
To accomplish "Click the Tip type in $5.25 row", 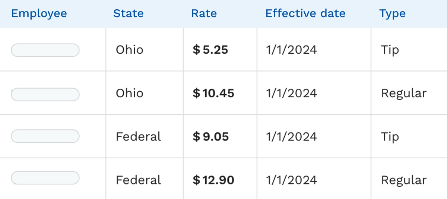I will [x=390, y=50].
